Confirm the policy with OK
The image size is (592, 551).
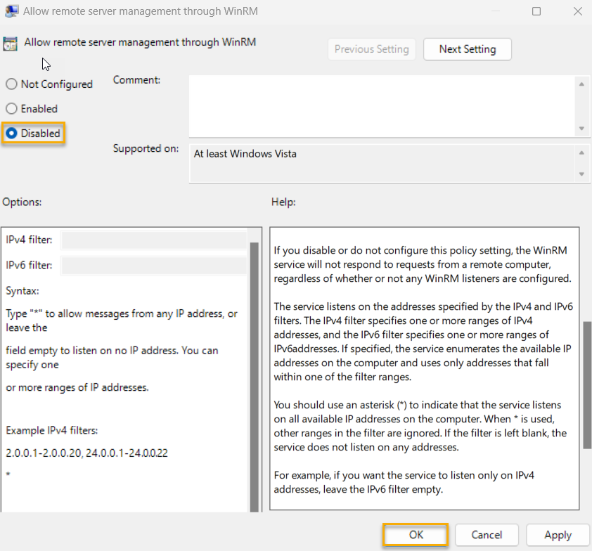tap(415, 535)
